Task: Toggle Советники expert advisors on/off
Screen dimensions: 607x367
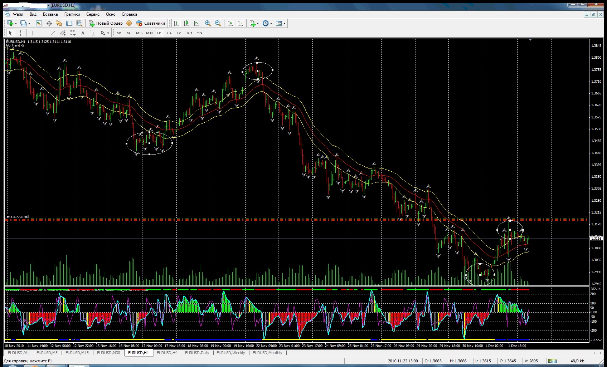Action: pyautogui.click(x=151, y=23)
